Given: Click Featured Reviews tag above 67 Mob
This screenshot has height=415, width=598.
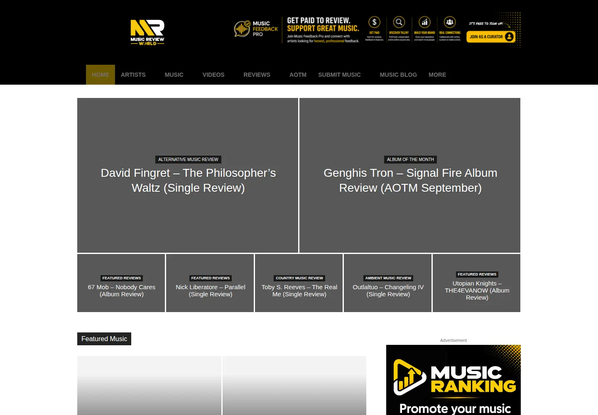Looking at the screenshot, I should coord(122,278).
